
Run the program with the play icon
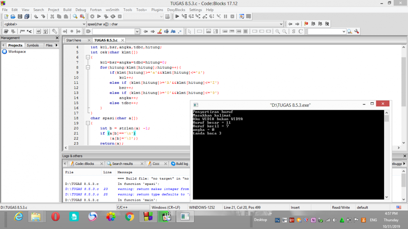(99, 16)
